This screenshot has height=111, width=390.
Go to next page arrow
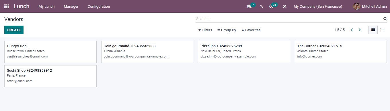360,30
